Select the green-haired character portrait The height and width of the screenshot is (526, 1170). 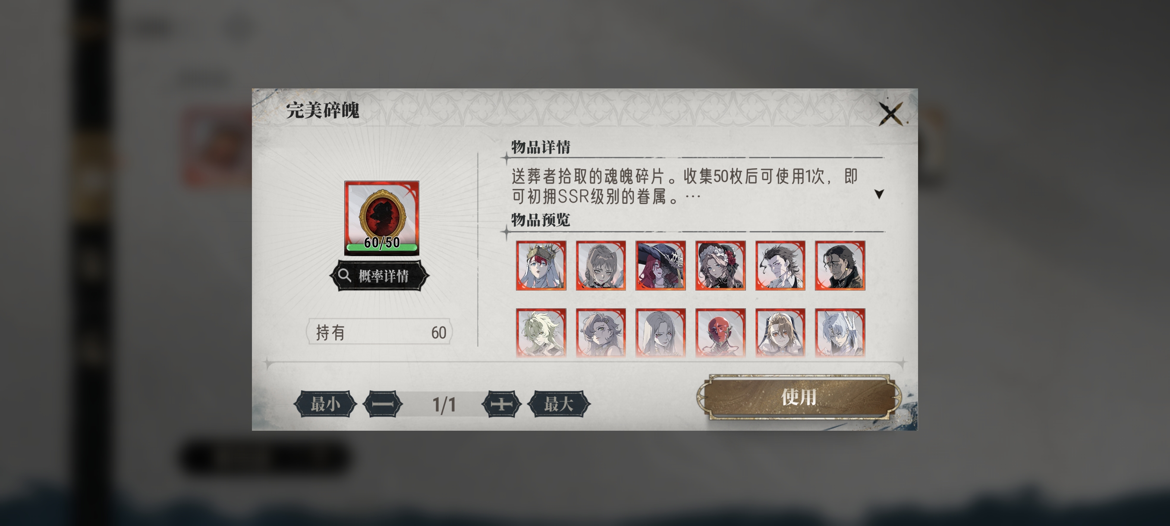(x=541, y=333)
